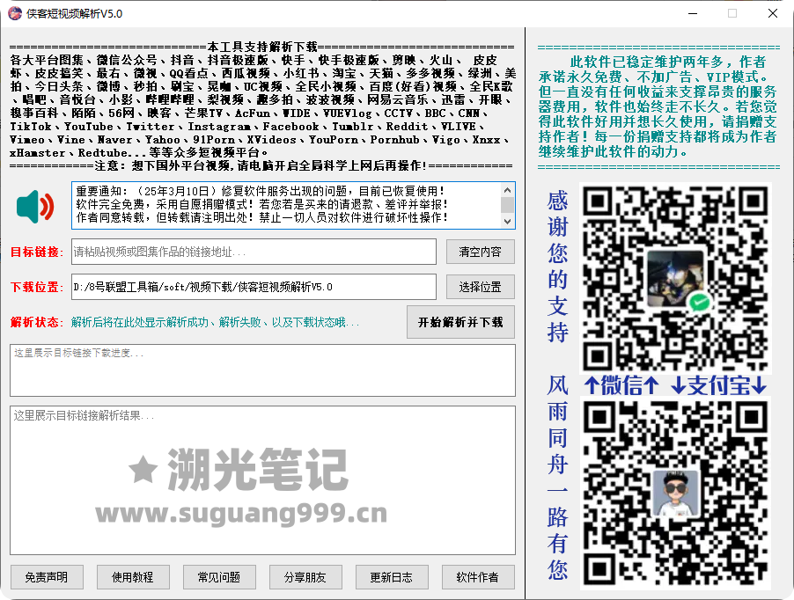Open 常见问题 FAQ
The image size is (794, 600).
point(219,577)
